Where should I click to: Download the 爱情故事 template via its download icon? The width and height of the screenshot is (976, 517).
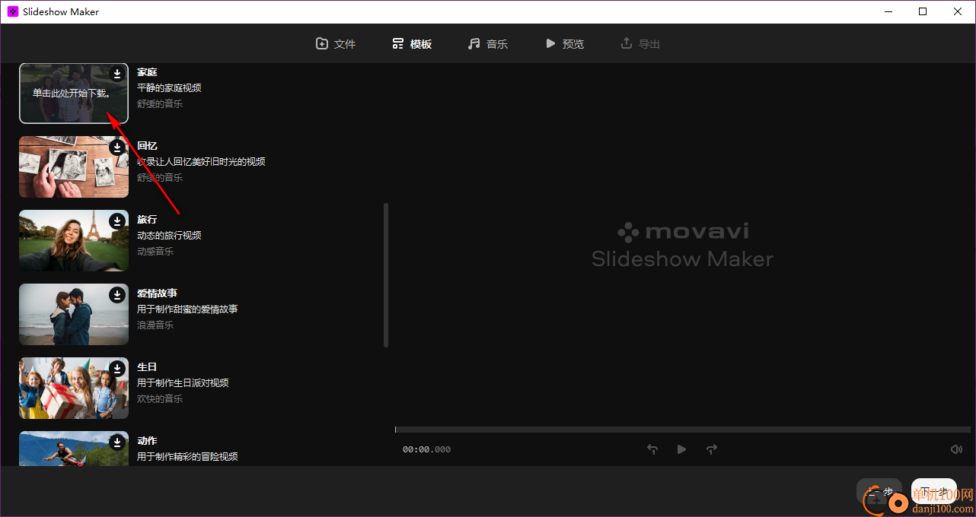tap(117, 295)
